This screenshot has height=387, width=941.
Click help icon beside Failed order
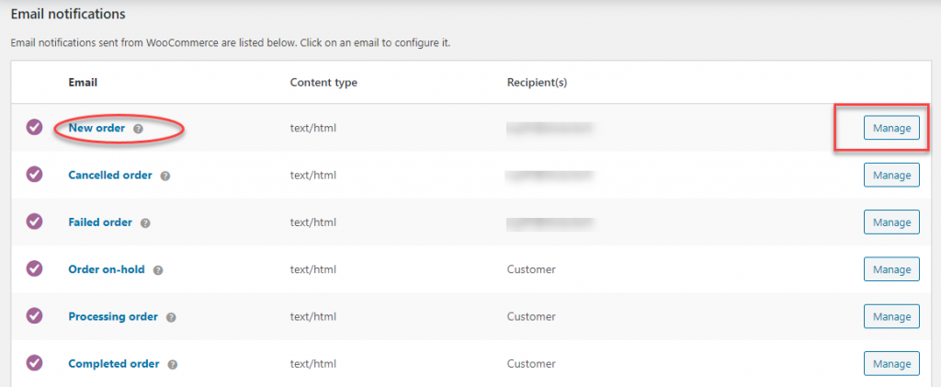pos(145,222)
